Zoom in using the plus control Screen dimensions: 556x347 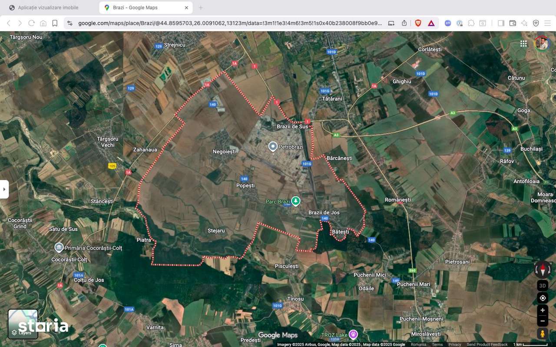coord(542,310)
